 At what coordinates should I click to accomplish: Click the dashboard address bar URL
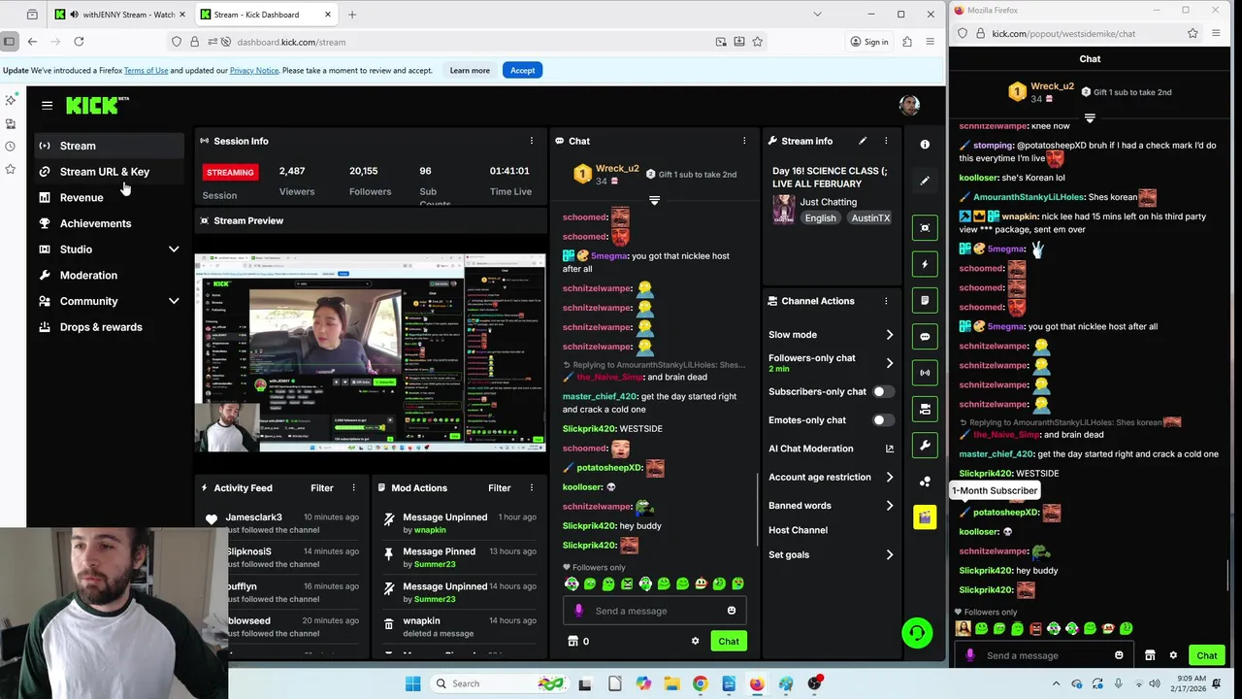(291, 42)
